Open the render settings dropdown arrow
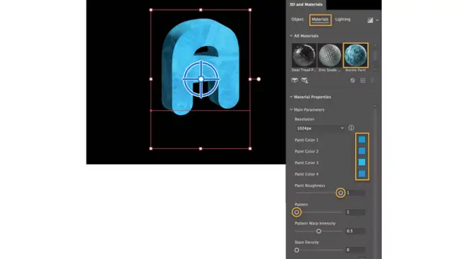This screenshot has width=460, height=259. point(377,20)
